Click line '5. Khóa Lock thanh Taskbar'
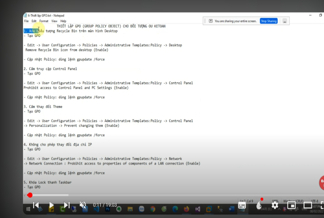The image size is (324, 218). point(48,182)
